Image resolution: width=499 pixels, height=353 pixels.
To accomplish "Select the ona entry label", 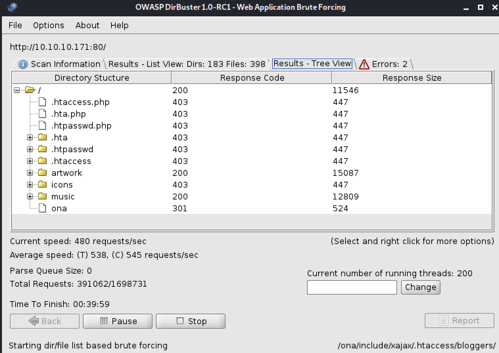I will (x=59, y=208).
